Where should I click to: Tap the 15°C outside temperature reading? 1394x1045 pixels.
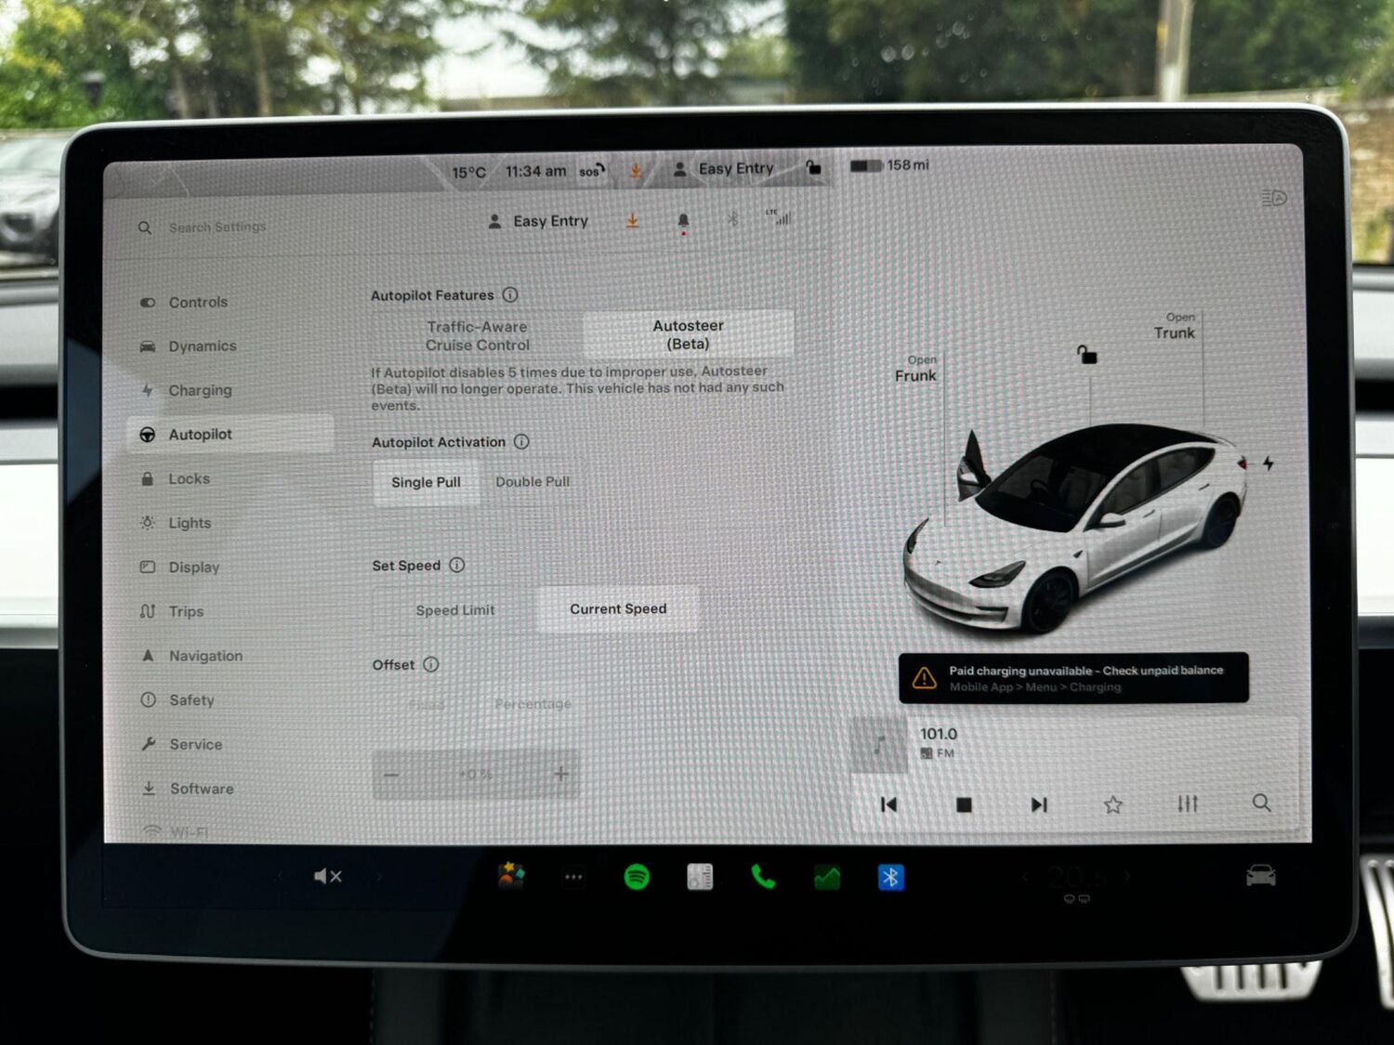tap(468, 173)
